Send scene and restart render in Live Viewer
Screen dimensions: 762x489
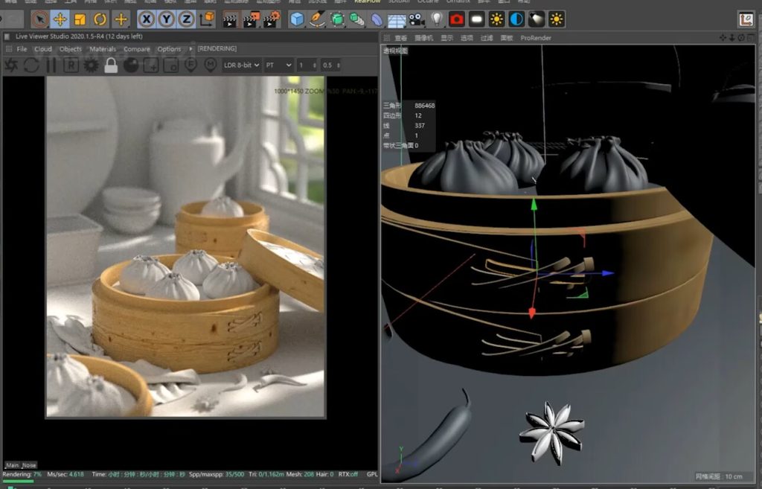pos(12,65)
